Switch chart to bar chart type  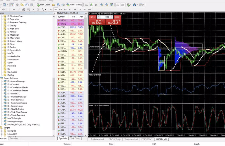[x=86, y=5]
